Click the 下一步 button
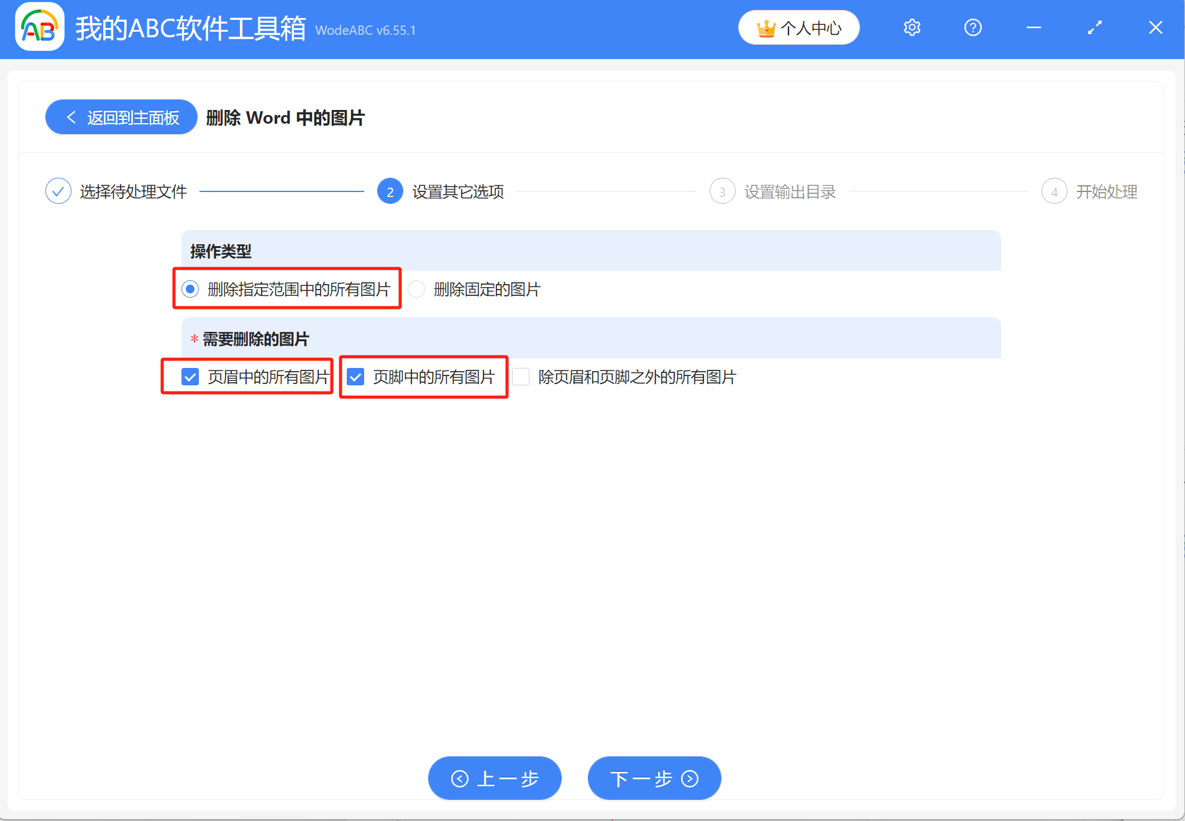This screenshot has height=821, width=1185. click(653, 778)
